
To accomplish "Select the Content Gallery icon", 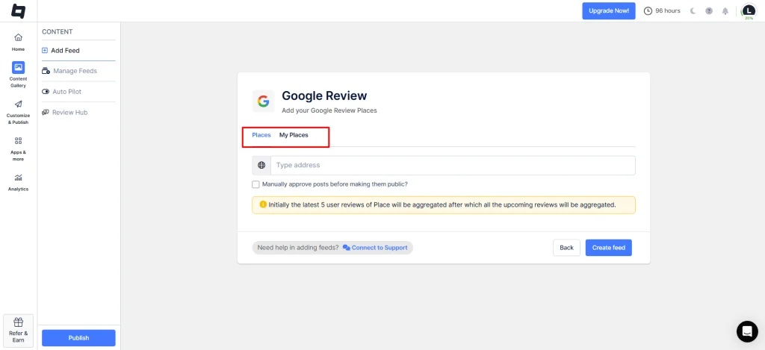I will click(x=18, y=67).
